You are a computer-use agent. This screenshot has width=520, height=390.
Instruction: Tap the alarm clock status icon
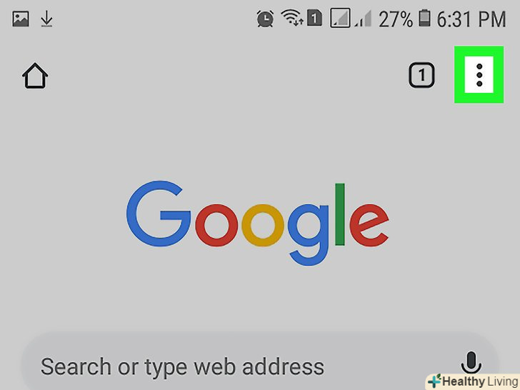pos(265,19)
